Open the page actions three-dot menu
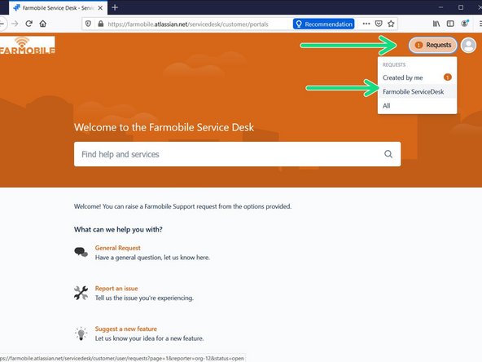This screenshot has height=362, width=482. tap(366, 24)
